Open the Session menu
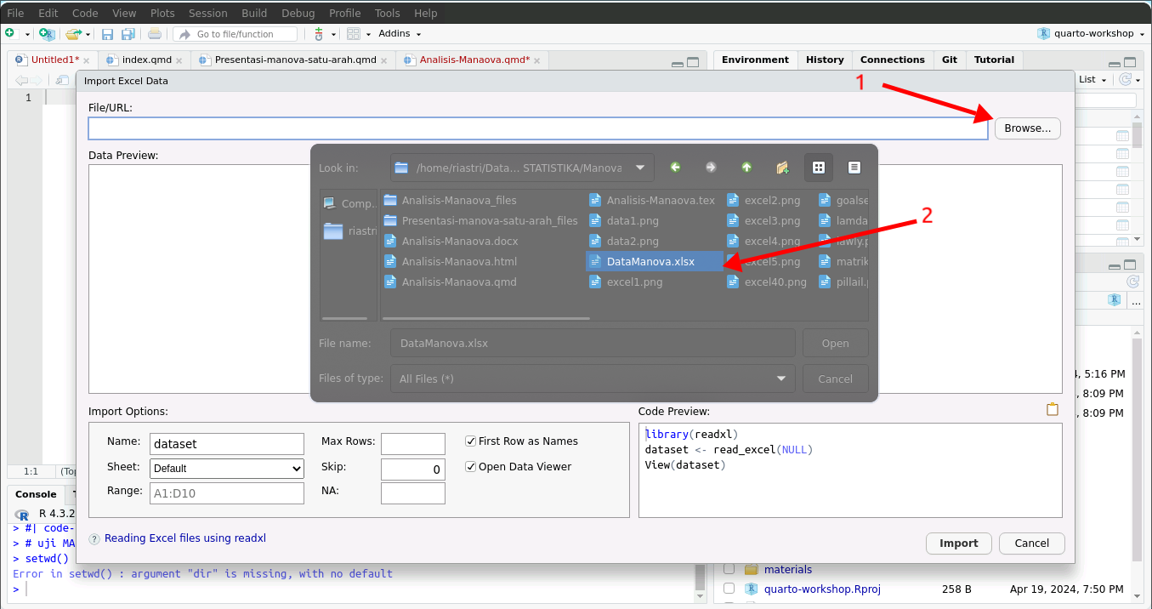Screen dimensions: 1152x609 coord(208,13)
